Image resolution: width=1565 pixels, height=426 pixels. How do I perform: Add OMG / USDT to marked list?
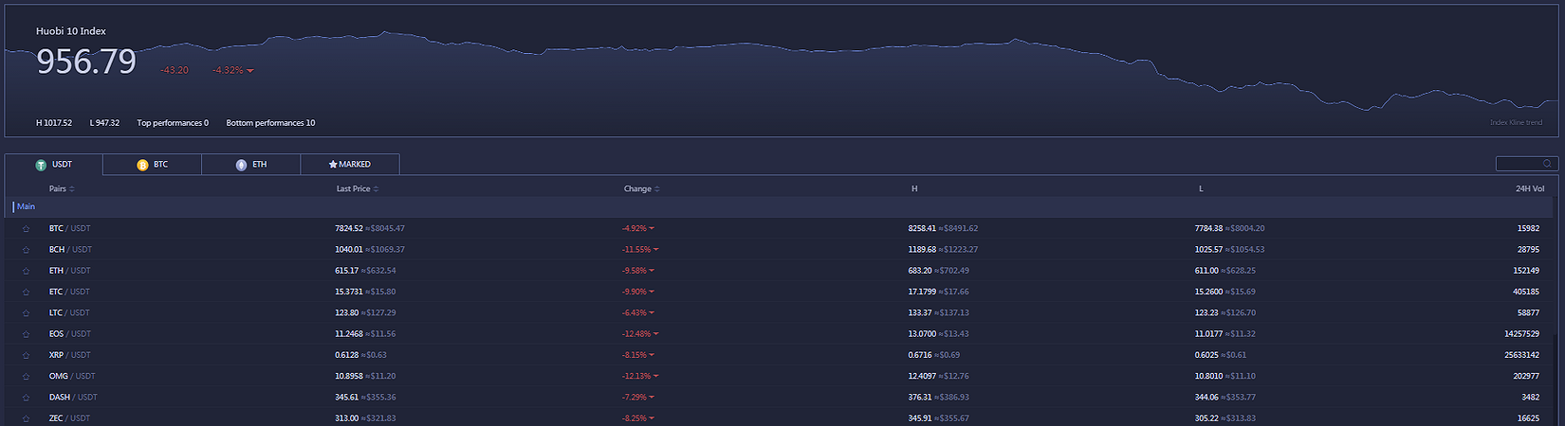[26, 377]
